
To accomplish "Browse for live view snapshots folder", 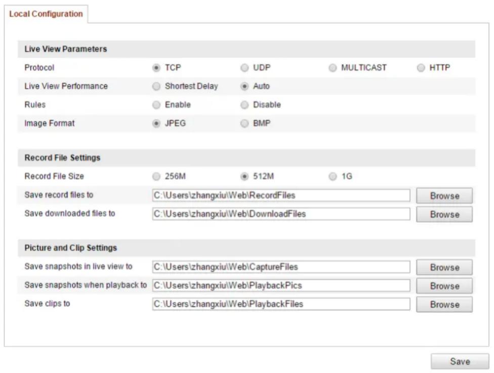I will pos(444,267).
